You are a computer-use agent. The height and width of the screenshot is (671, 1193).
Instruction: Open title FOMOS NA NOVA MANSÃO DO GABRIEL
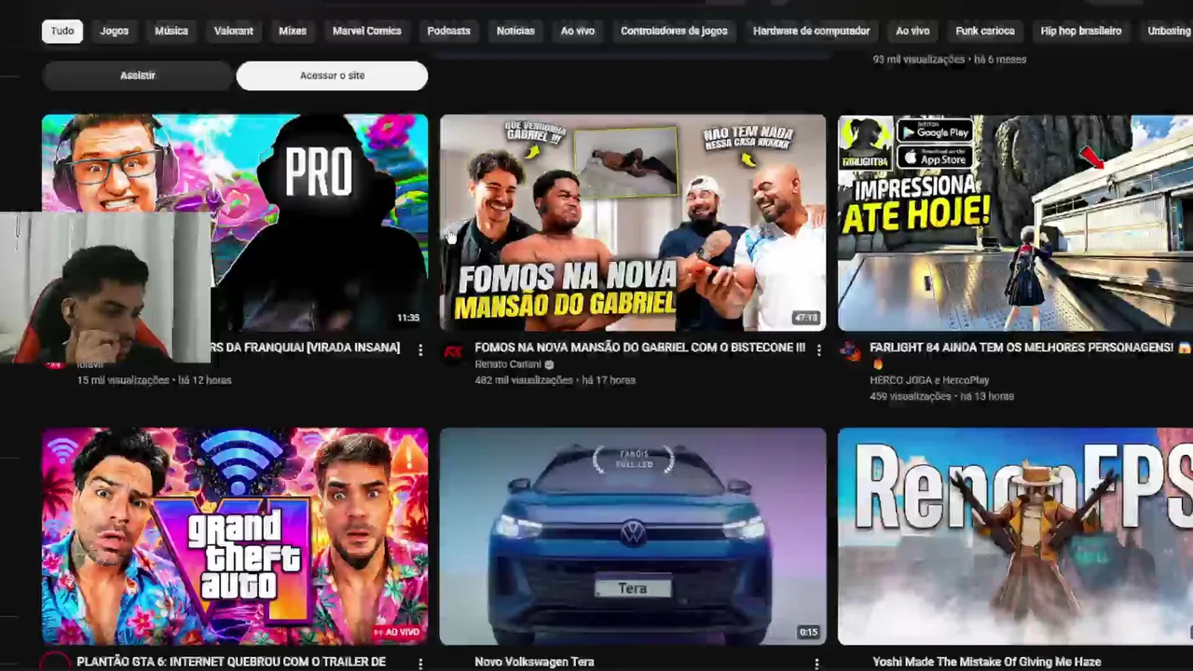click(x=639, y=348)
